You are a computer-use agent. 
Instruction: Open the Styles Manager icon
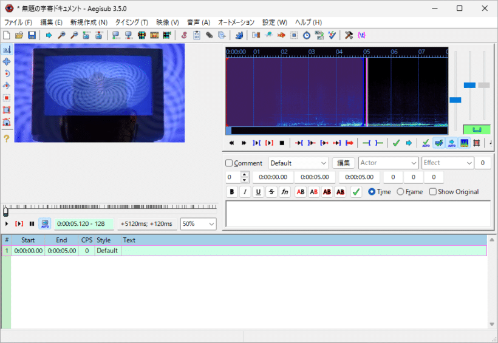pos(184,35)
